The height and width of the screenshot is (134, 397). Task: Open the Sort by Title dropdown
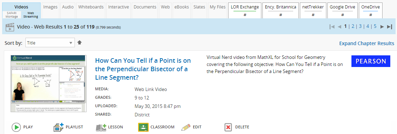[x=50, y=43]
